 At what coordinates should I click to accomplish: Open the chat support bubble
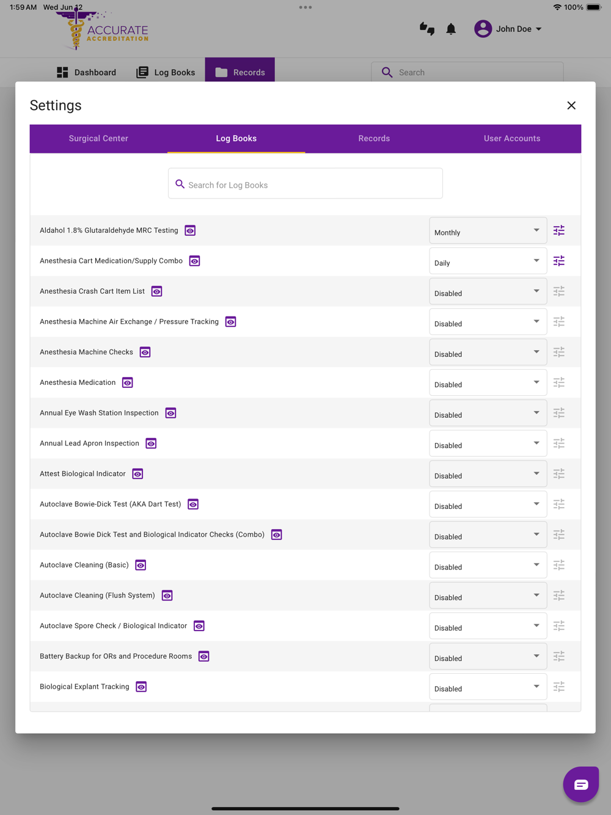click(x=581, y=784)
